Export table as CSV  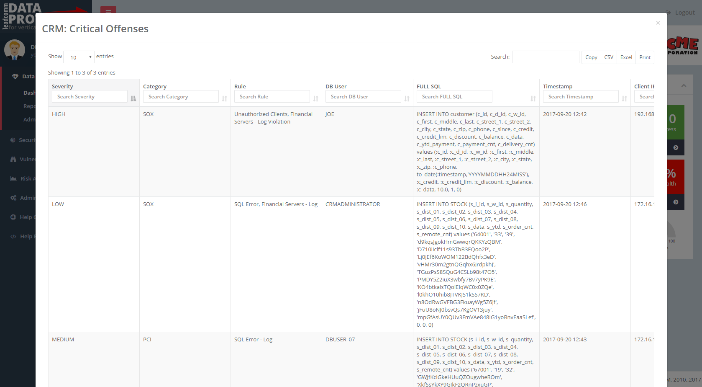coord(609,57)
